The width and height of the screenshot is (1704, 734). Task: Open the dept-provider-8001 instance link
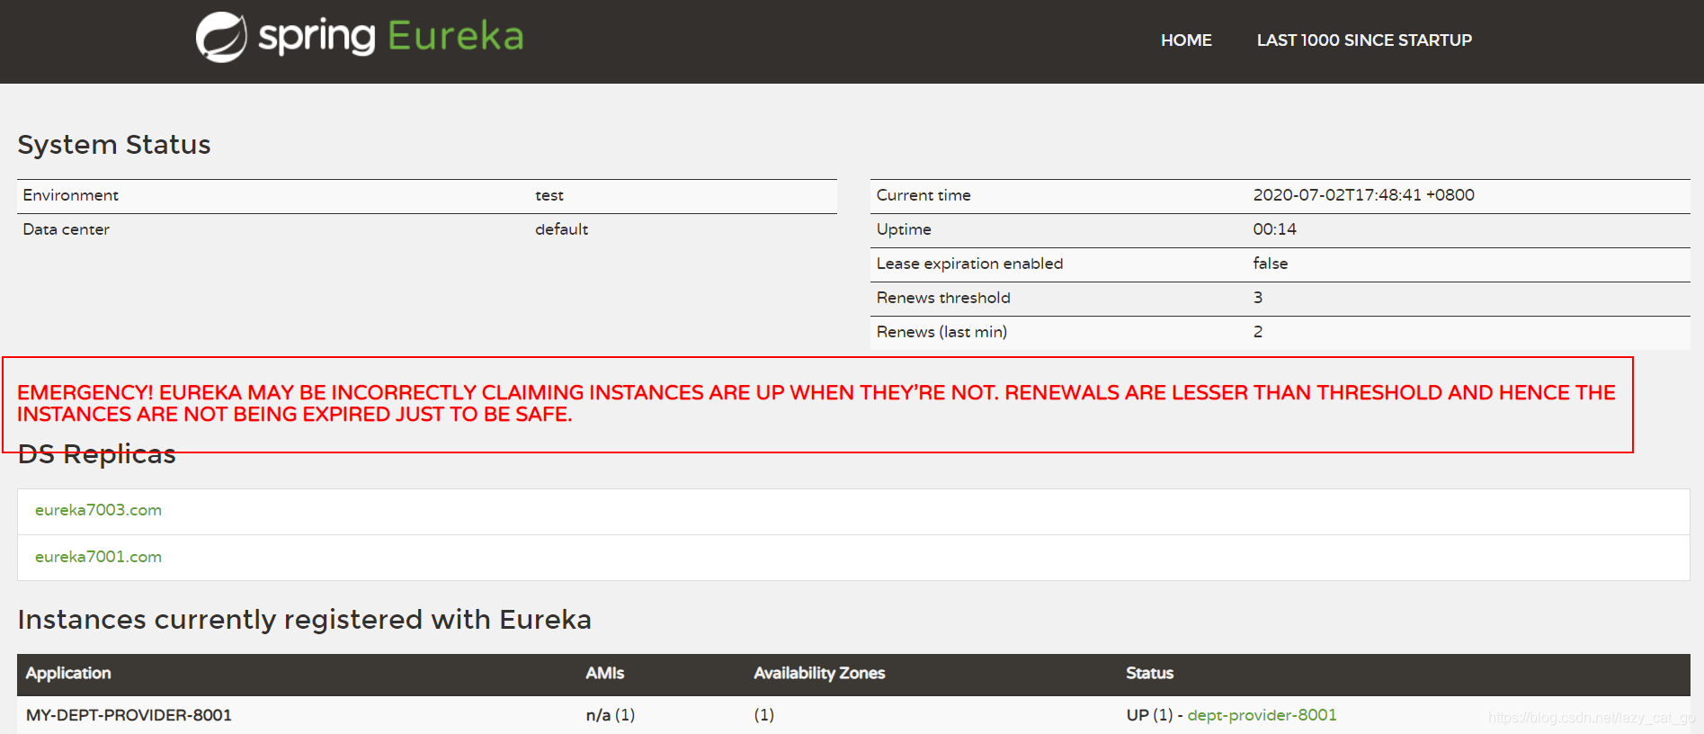[1262, 715]
